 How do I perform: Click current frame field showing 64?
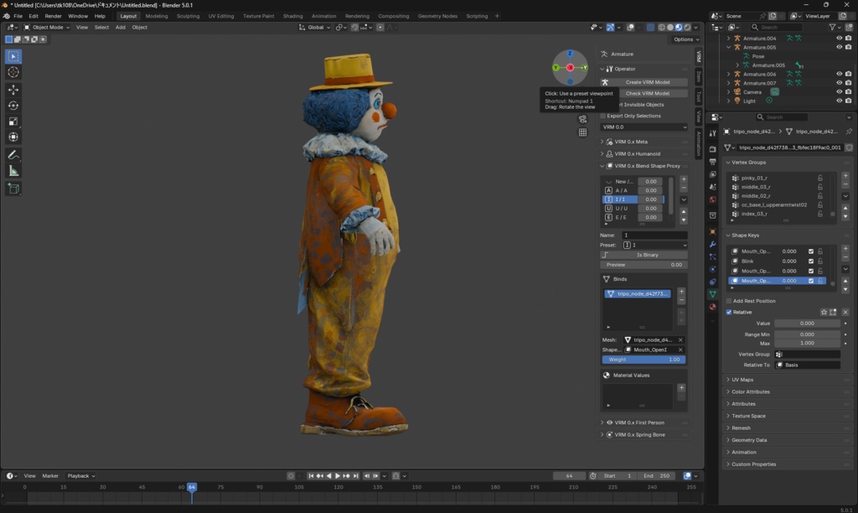click(569, 476)
